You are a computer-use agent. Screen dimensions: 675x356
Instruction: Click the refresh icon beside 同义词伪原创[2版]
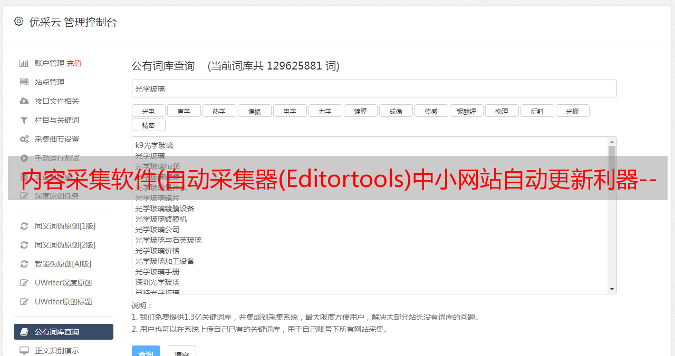point(24,245)
